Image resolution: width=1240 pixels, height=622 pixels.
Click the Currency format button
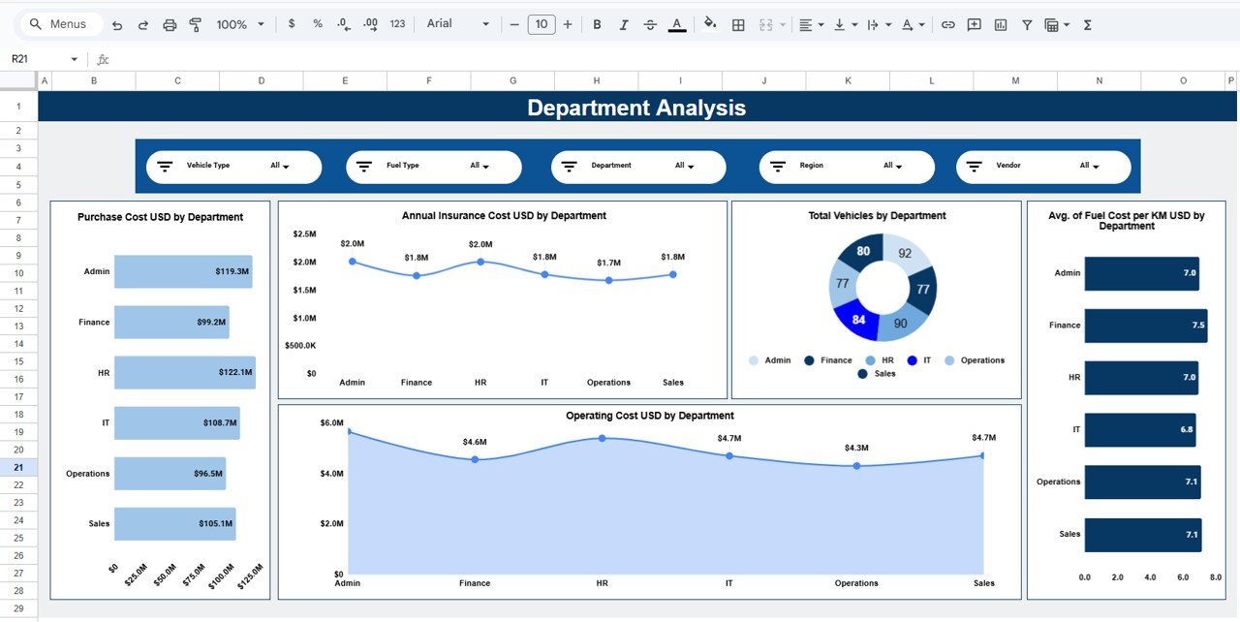[292, 24]
